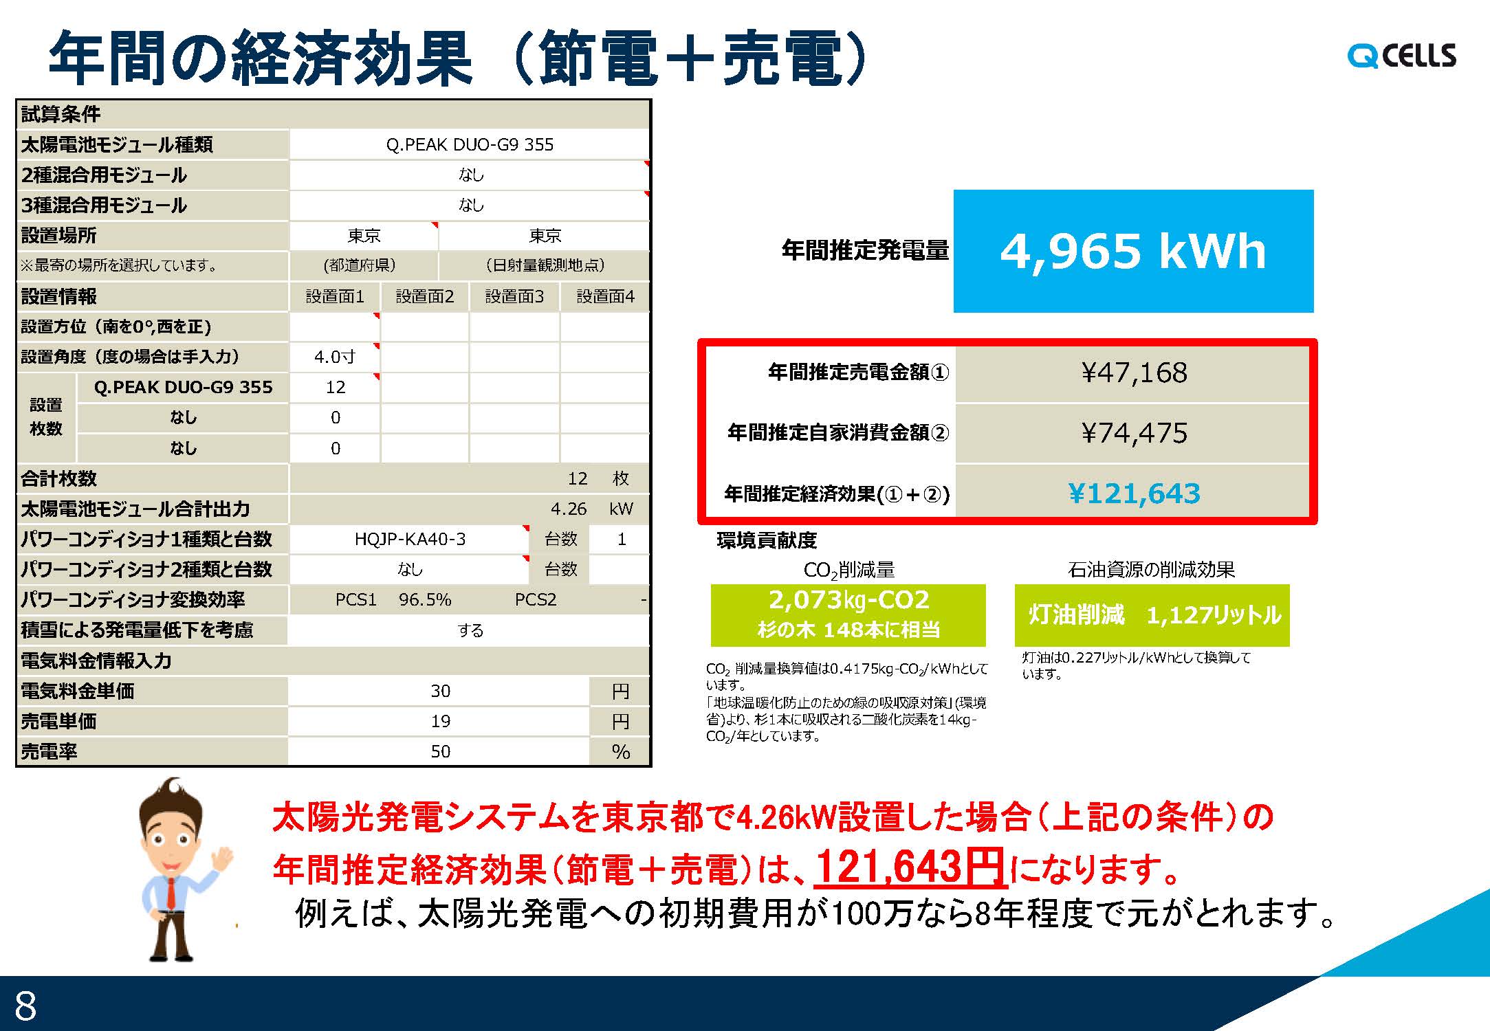Click the page number 8

point(25,1006)
